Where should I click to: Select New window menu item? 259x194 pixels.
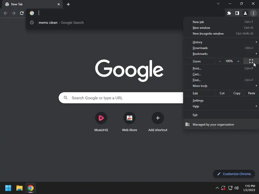(221, 28)
